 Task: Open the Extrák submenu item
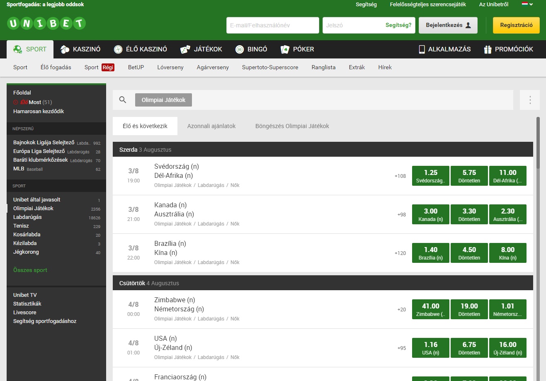(357, 67)
